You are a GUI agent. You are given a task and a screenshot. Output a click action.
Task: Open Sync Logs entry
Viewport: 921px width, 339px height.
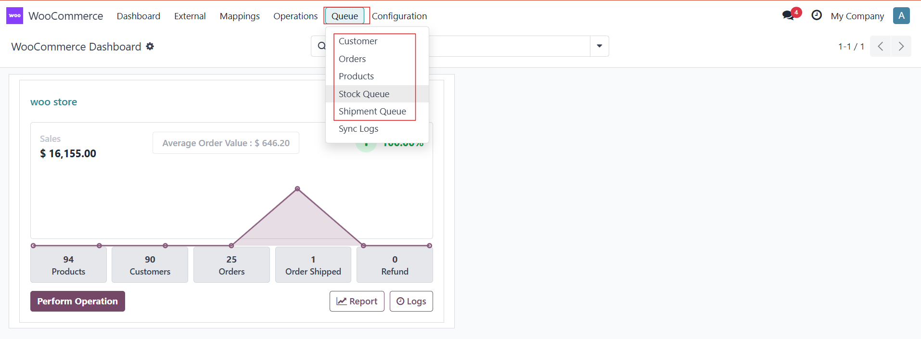point(377,128)
